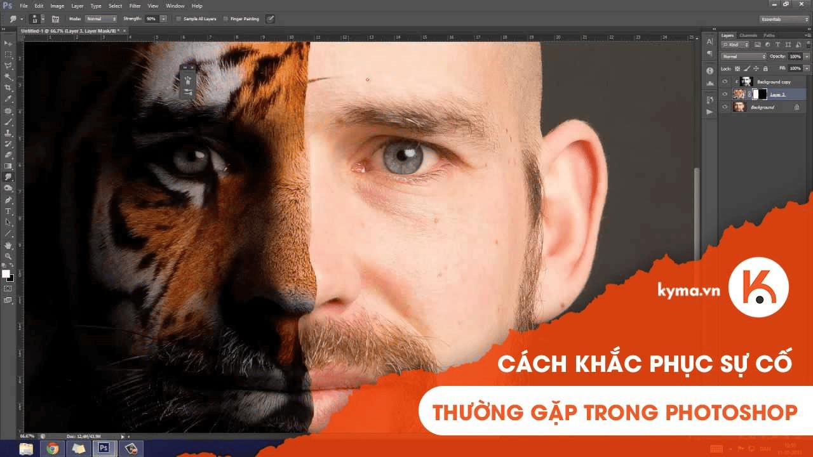The height and width of the screenshot is (457, 813).
Task: Select the Crop tool
Action: tap(8, 88)
